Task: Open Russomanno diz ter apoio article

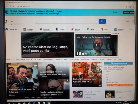Action: coord(22,91)
